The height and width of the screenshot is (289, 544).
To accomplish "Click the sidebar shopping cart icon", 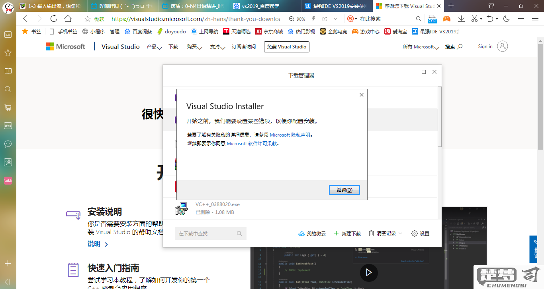I will pyautogui.click(x=8, y=107).
